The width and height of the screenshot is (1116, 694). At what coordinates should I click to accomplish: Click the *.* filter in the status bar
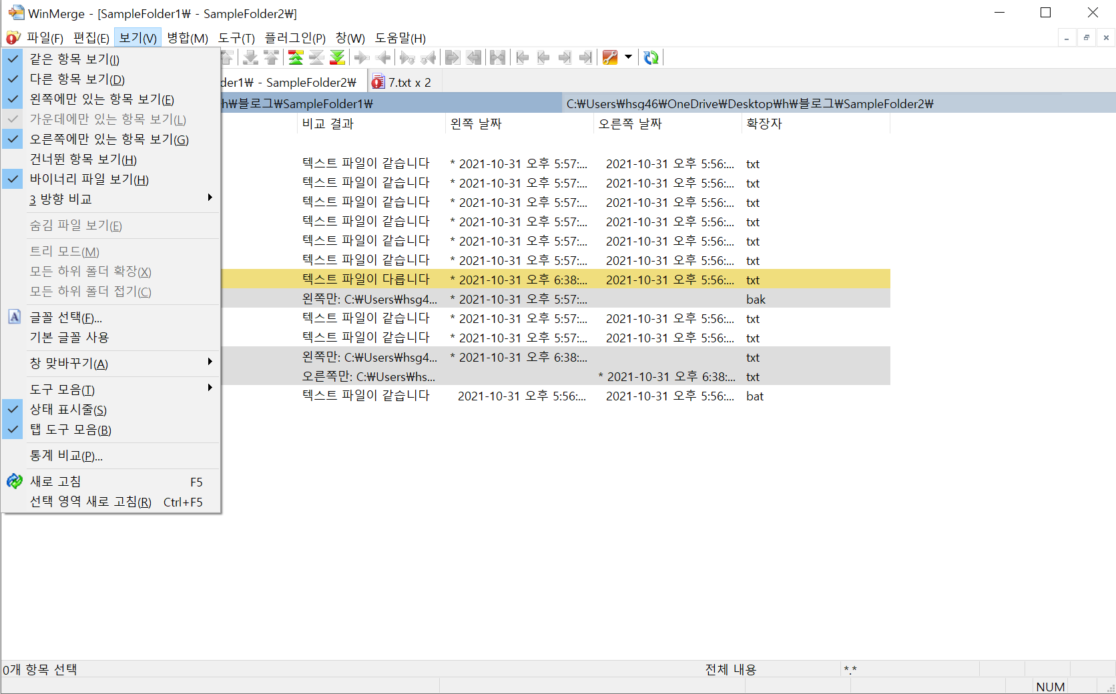[x=850, y=669]
